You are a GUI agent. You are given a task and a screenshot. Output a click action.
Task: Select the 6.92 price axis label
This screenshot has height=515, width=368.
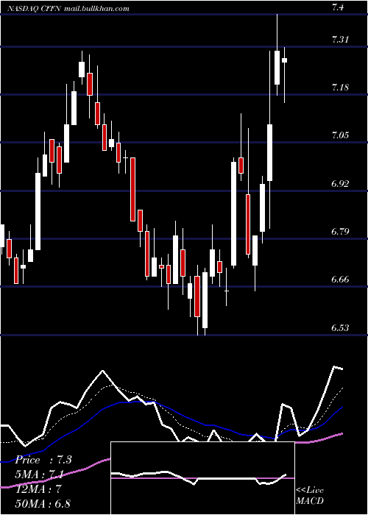click(x=340, y=184)
